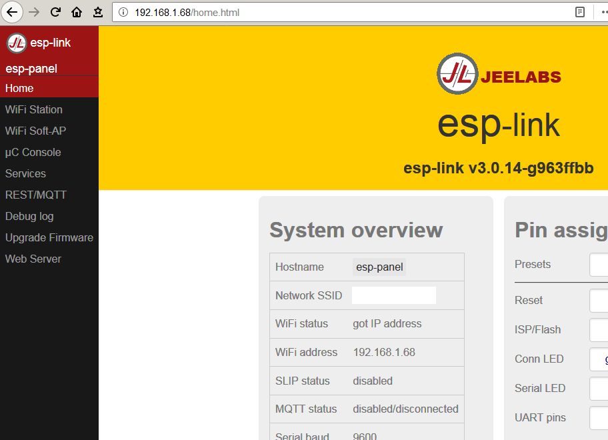Click the JeeLabs logo in yellow banner
The height and width of the screenshot is (440, 608).
(499, 73)
